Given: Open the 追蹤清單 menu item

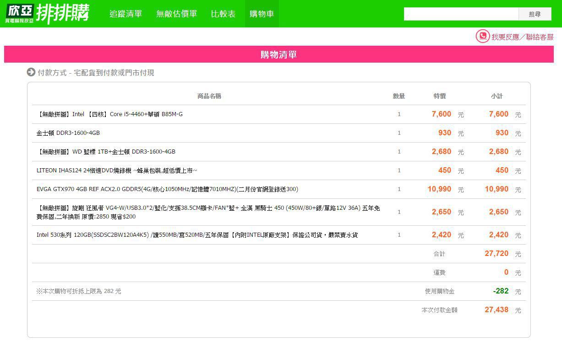Looking at the screenshot, I should (x=126, y=14).
